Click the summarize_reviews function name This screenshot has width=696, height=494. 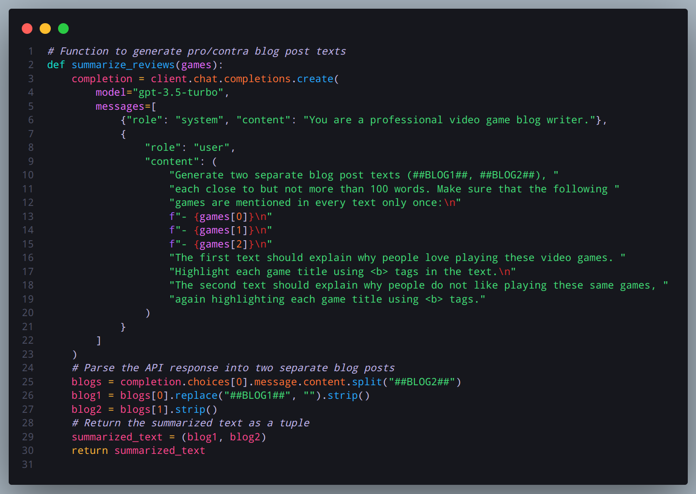pos(123,65)
